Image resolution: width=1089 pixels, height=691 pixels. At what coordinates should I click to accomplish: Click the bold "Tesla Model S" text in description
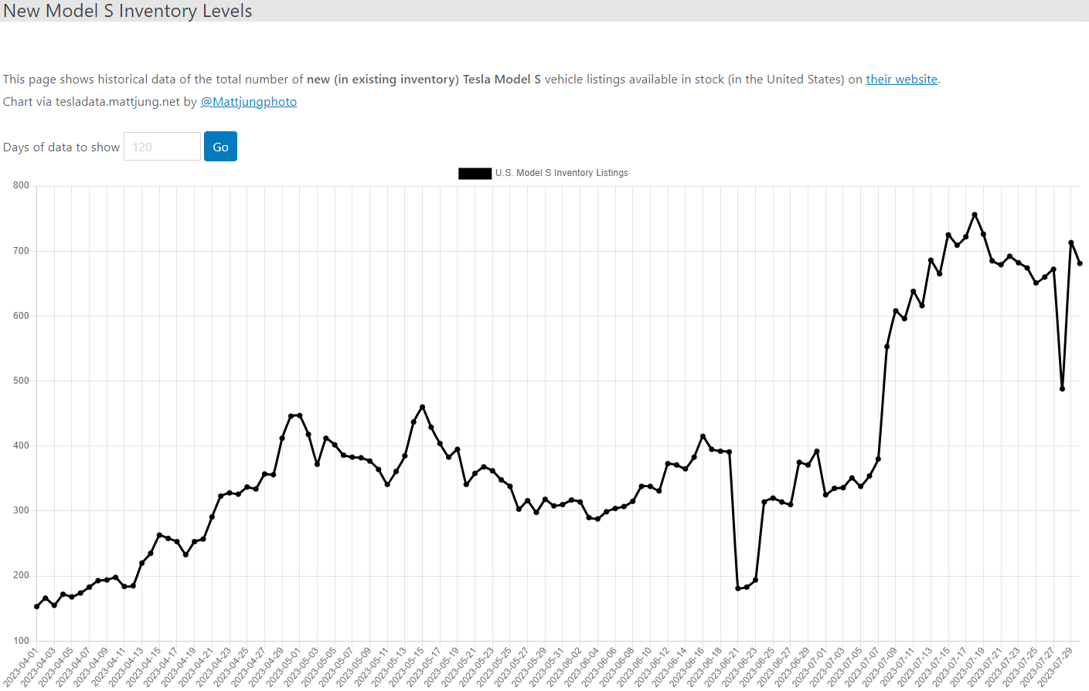(x=502, y=79)
